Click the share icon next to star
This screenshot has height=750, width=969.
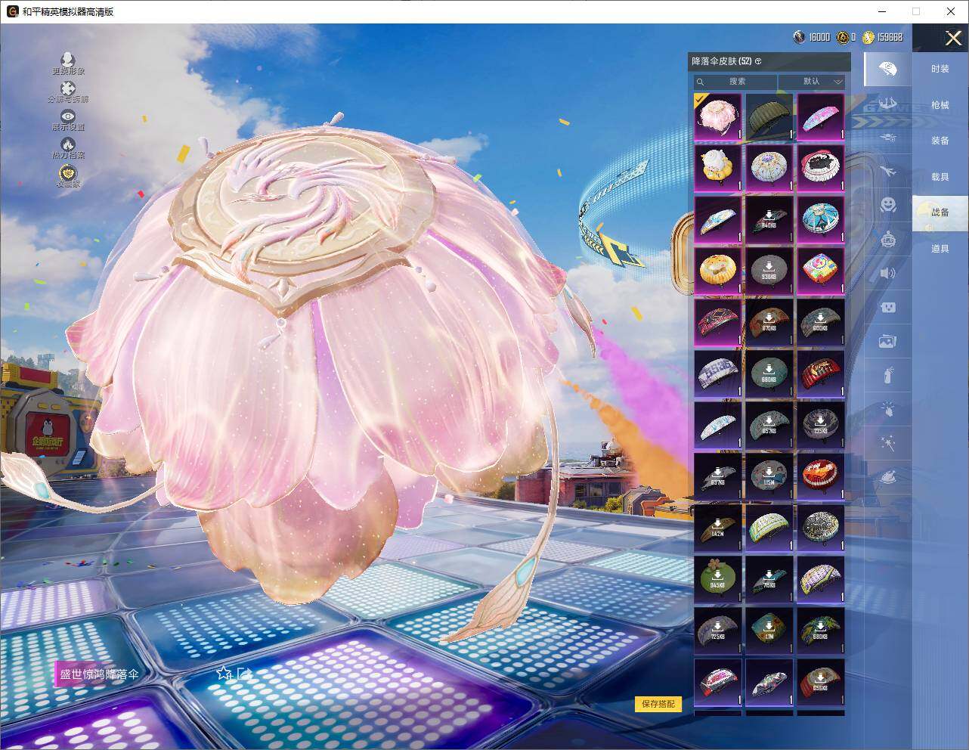click(x=243, y=673)
